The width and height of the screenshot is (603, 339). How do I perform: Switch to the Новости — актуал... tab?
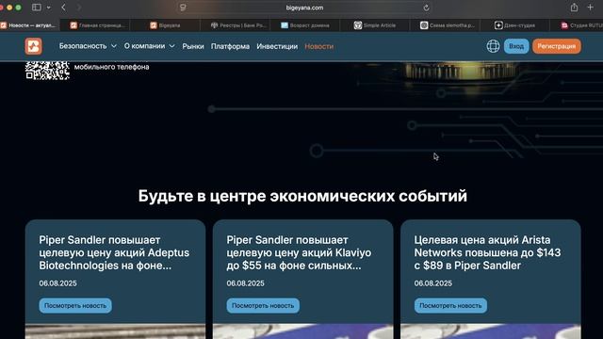click(x=29, y=25)
